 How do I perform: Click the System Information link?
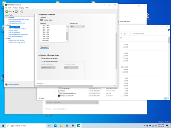13,85
